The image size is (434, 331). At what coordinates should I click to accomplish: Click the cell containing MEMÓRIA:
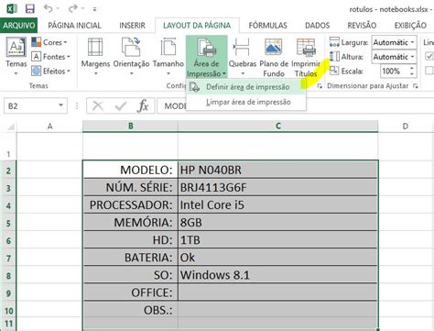(131, 222)
